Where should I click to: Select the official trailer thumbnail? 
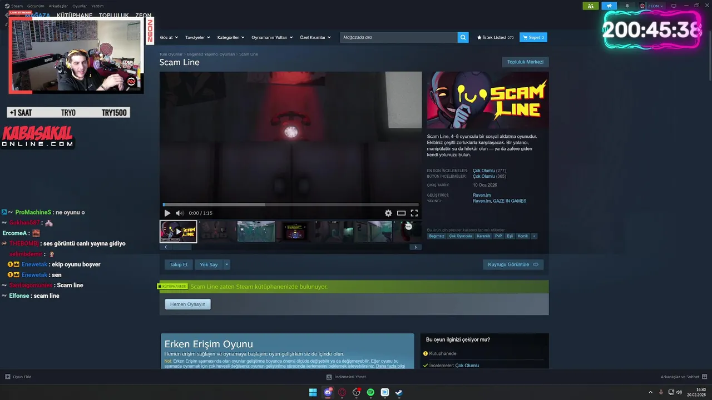pos(179,231)
